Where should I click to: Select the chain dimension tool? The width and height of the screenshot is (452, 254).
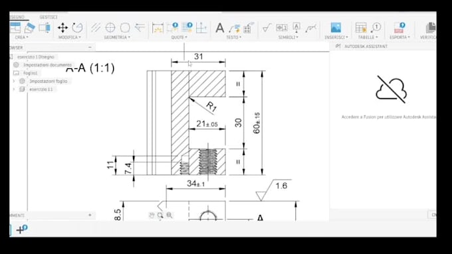tap(187, 28)
